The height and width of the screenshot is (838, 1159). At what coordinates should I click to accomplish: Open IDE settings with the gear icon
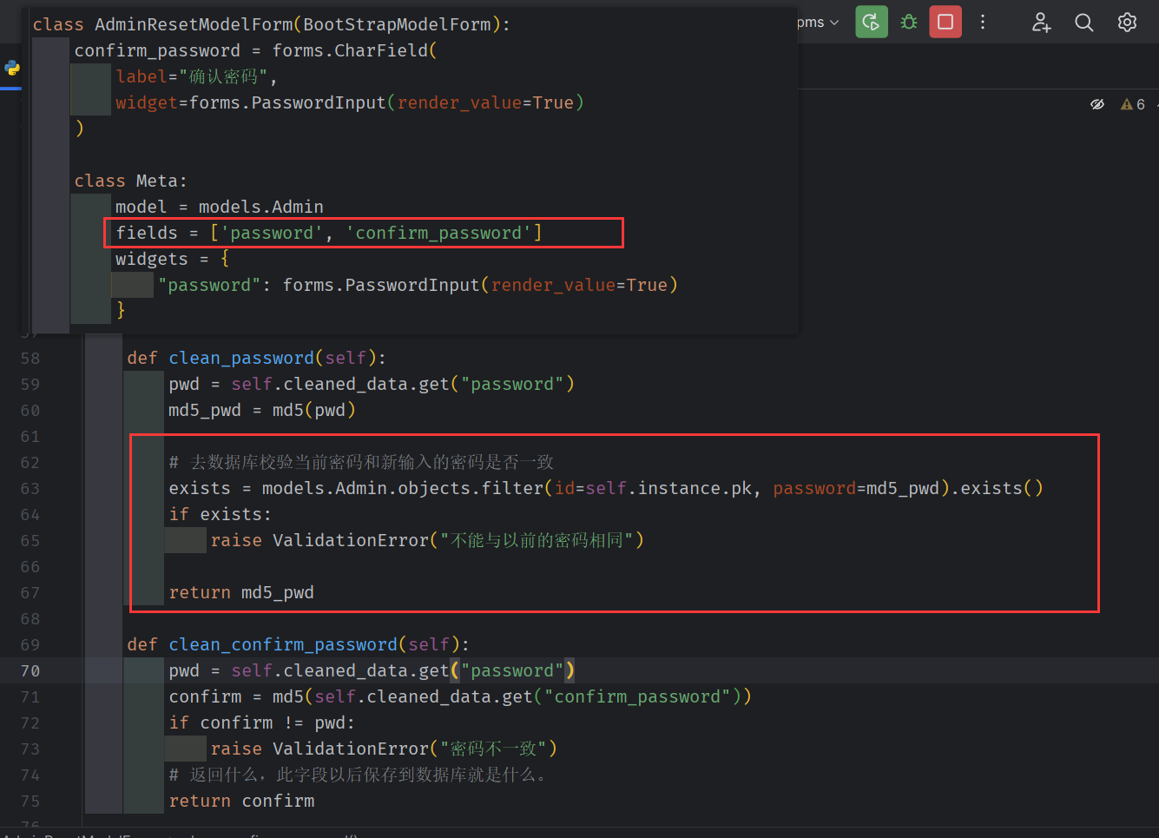(x=1127, y=23)
